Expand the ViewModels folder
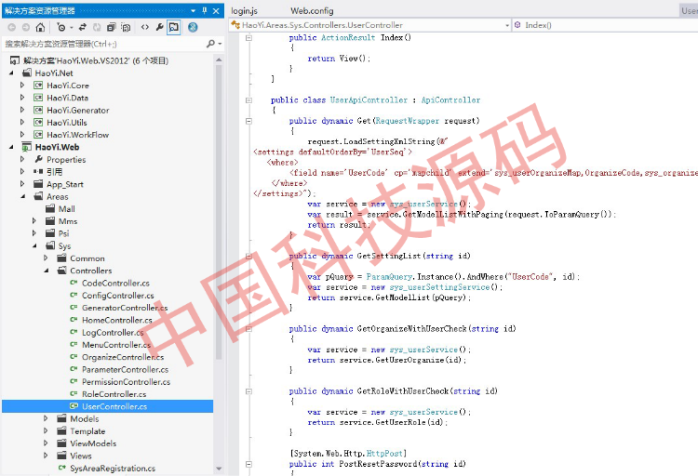This screenshot has width=698, height=476. coord(46,443)
